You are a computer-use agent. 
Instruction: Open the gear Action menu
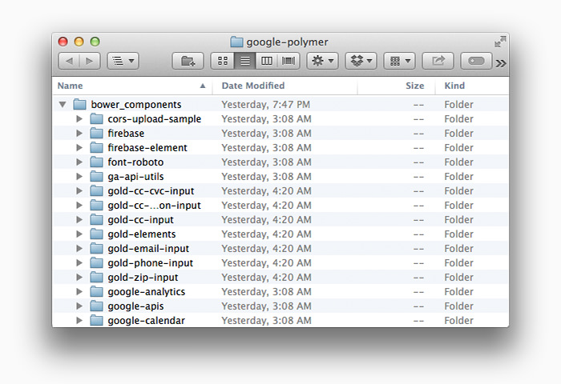coord(322,61)
